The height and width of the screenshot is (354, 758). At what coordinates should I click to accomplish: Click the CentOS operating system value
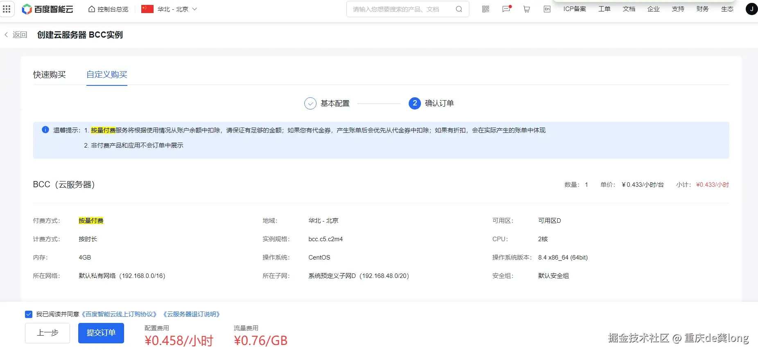(319, 258)
